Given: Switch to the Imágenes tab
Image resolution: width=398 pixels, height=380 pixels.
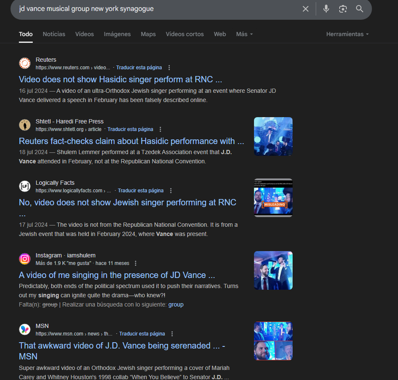Looking at the screenshot, I should point(117,34).
